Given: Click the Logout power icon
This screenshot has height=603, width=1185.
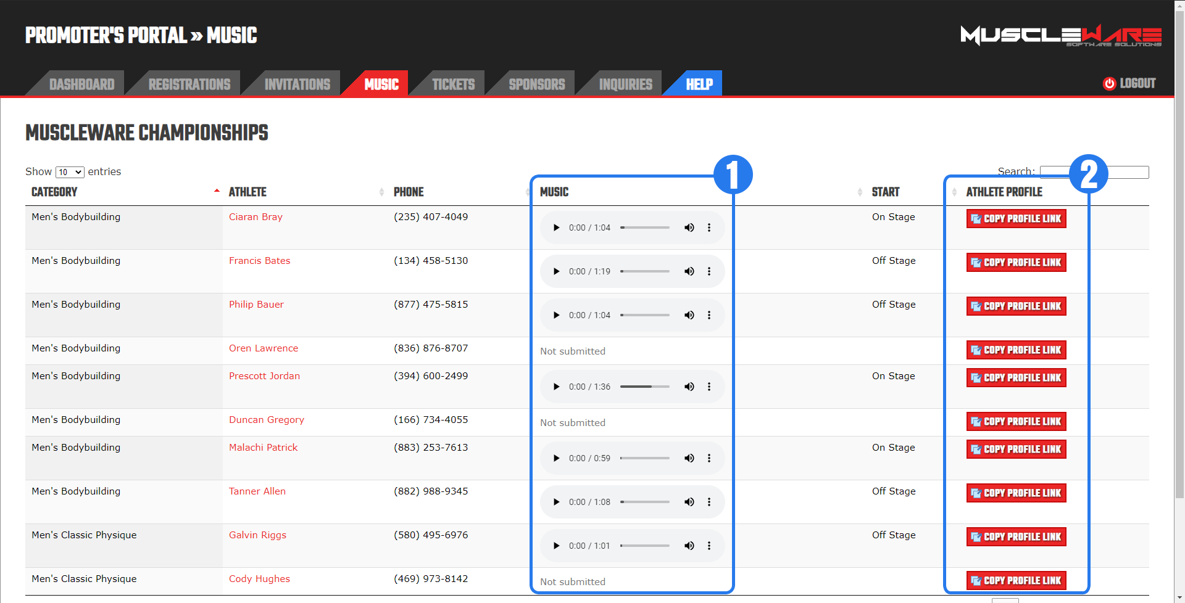Looking at the screenshot, I should click(x=1109, y=84).
